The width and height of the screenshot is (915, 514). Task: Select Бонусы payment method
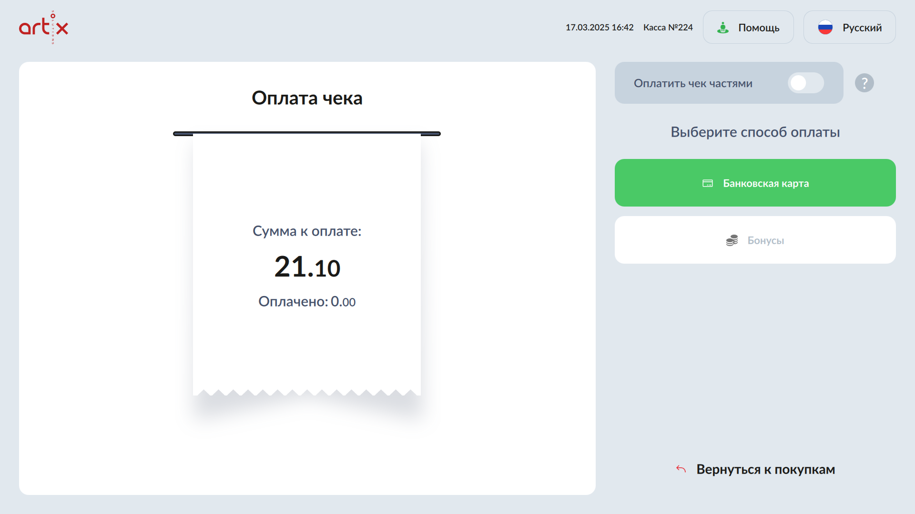[755, 240]
